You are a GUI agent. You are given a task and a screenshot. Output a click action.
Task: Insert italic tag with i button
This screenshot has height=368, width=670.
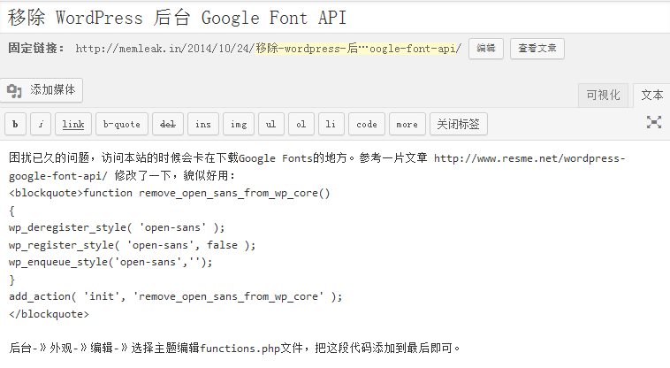pos(41,124)
